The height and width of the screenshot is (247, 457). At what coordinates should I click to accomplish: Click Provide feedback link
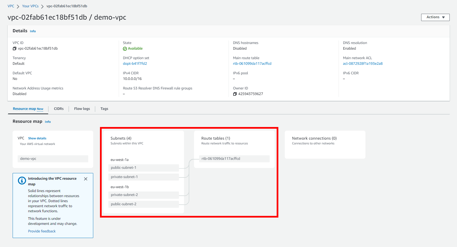point(42,231)
